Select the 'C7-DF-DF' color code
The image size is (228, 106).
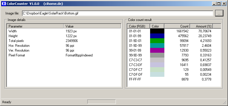pyautogui.click(x=136, y=75)
